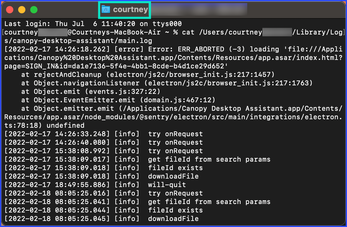The width and height of the screenshot is (347, 227).
Task: Click log line timestamped 15:38:08.992
Action: 104,151
